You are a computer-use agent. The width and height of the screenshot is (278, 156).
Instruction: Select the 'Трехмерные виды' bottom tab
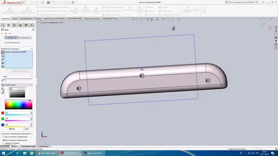[28, 146]
